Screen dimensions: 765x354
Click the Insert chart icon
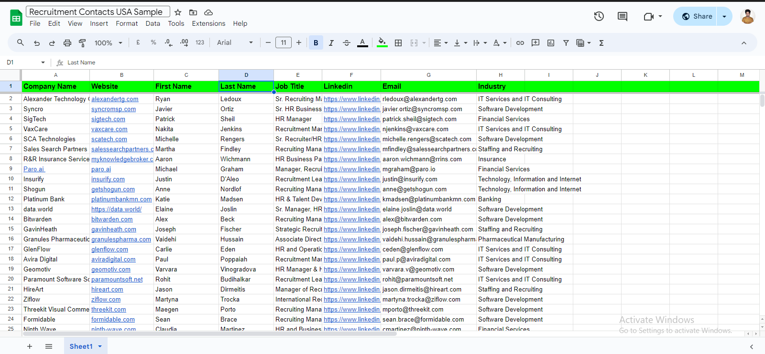(551, 43)
